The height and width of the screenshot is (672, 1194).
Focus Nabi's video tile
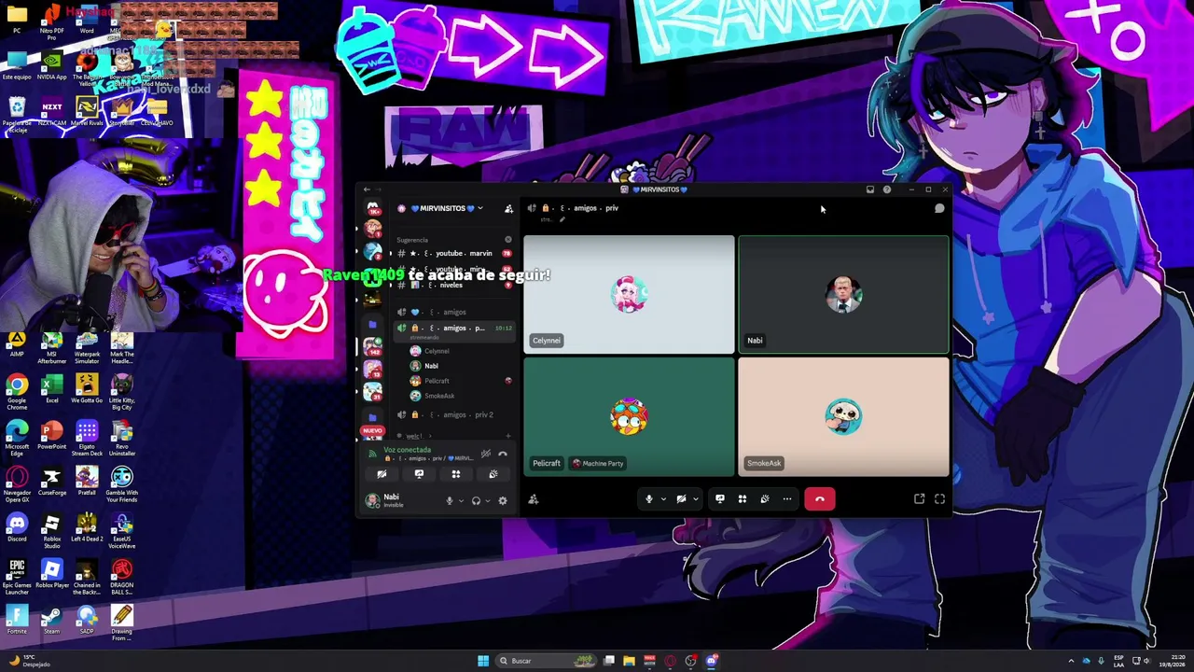[843, 295]
